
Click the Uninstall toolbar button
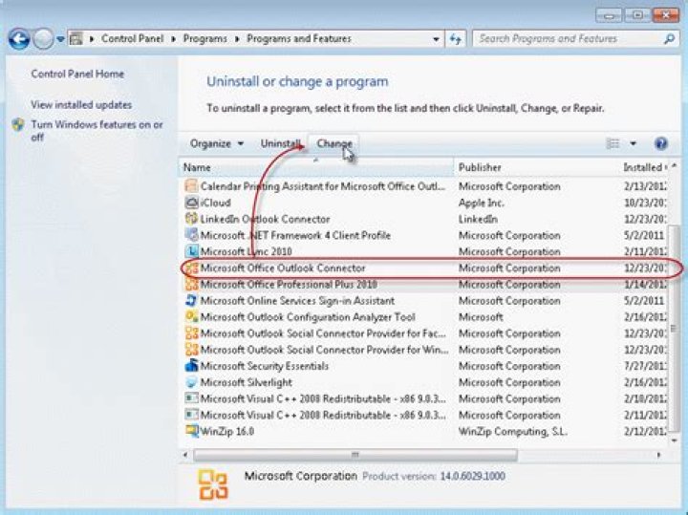[281, 143]
